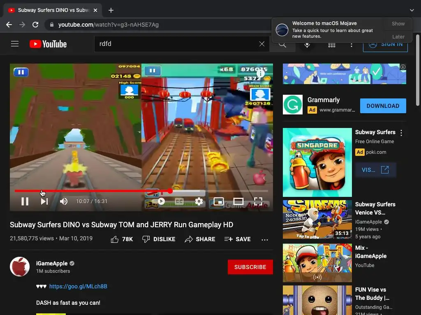Click the site lock security icon
Viewport: 421px width, 315px height.
click(x=51, y=25)
